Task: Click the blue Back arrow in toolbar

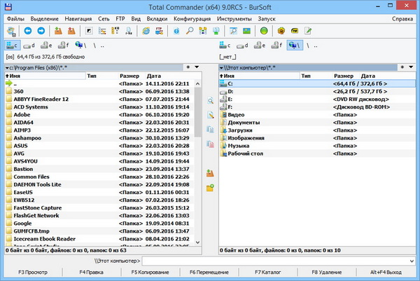Action: (27, 31)
